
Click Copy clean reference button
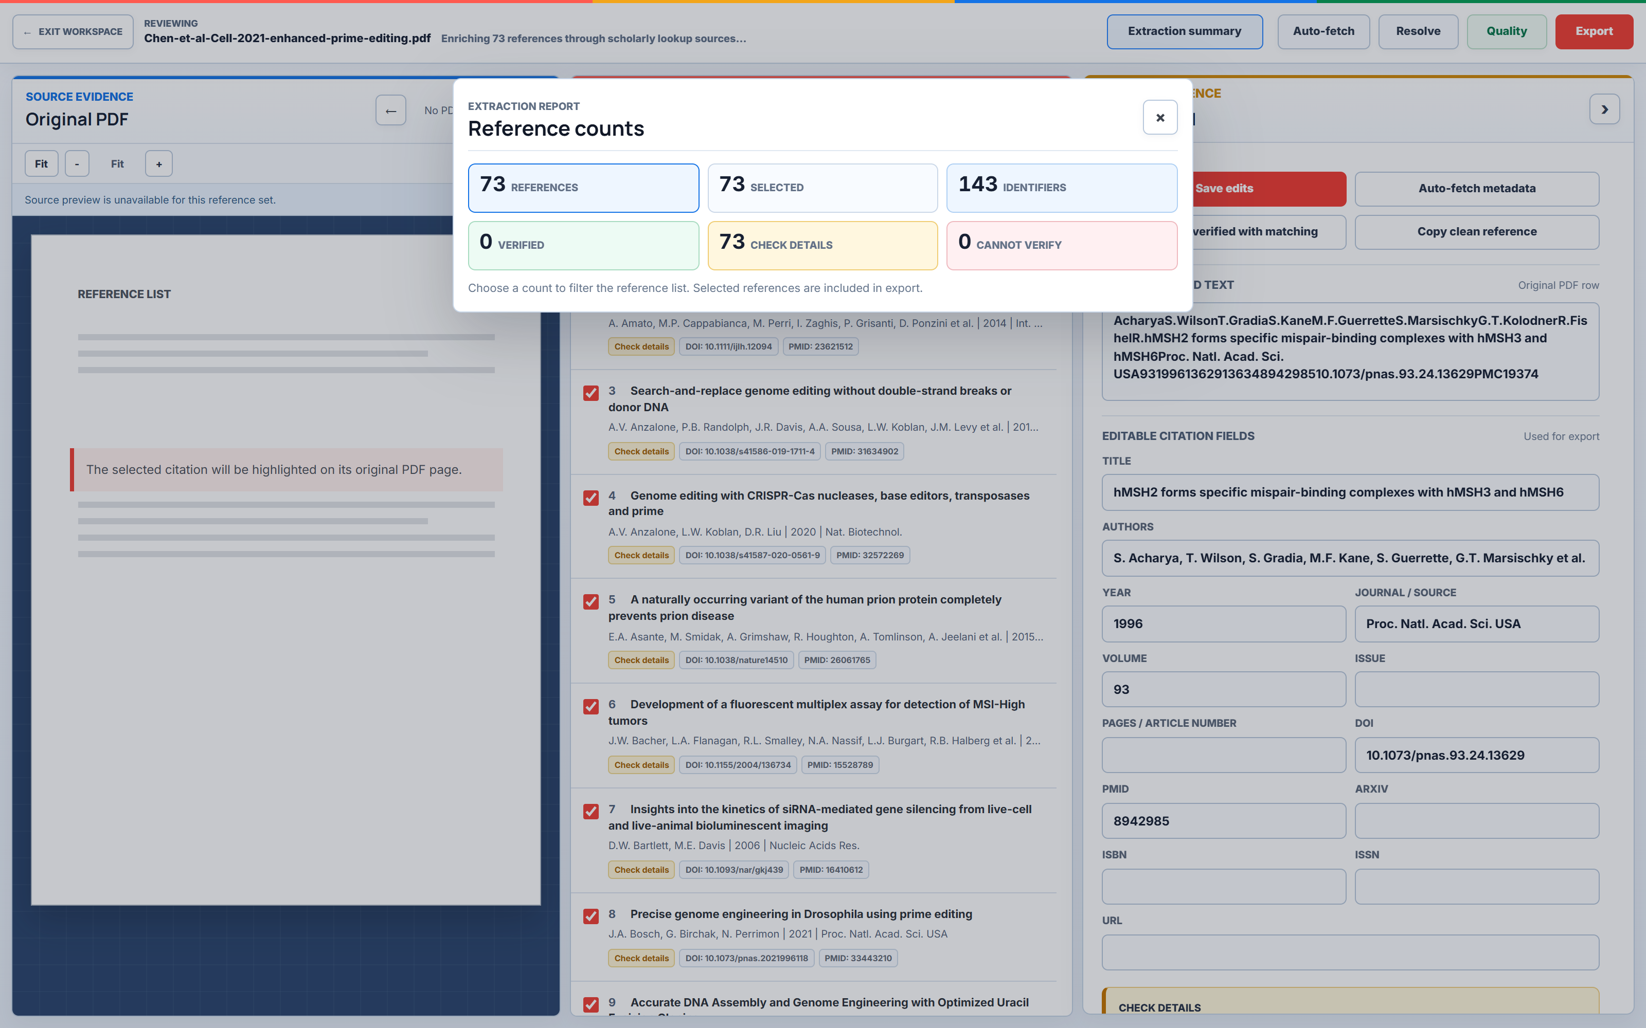tap(1477, 232)
